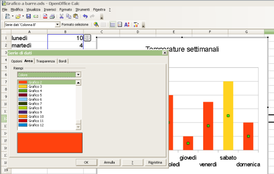
Task: Open the New document dropdown arrow
Action: pos(13,16)
